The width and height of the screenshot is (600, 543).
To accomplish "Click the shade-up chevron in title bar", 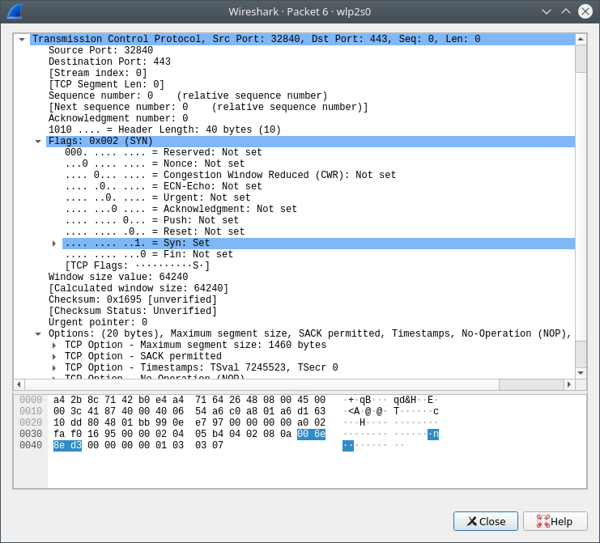I will pyautogui.click(x=566, y=11).
